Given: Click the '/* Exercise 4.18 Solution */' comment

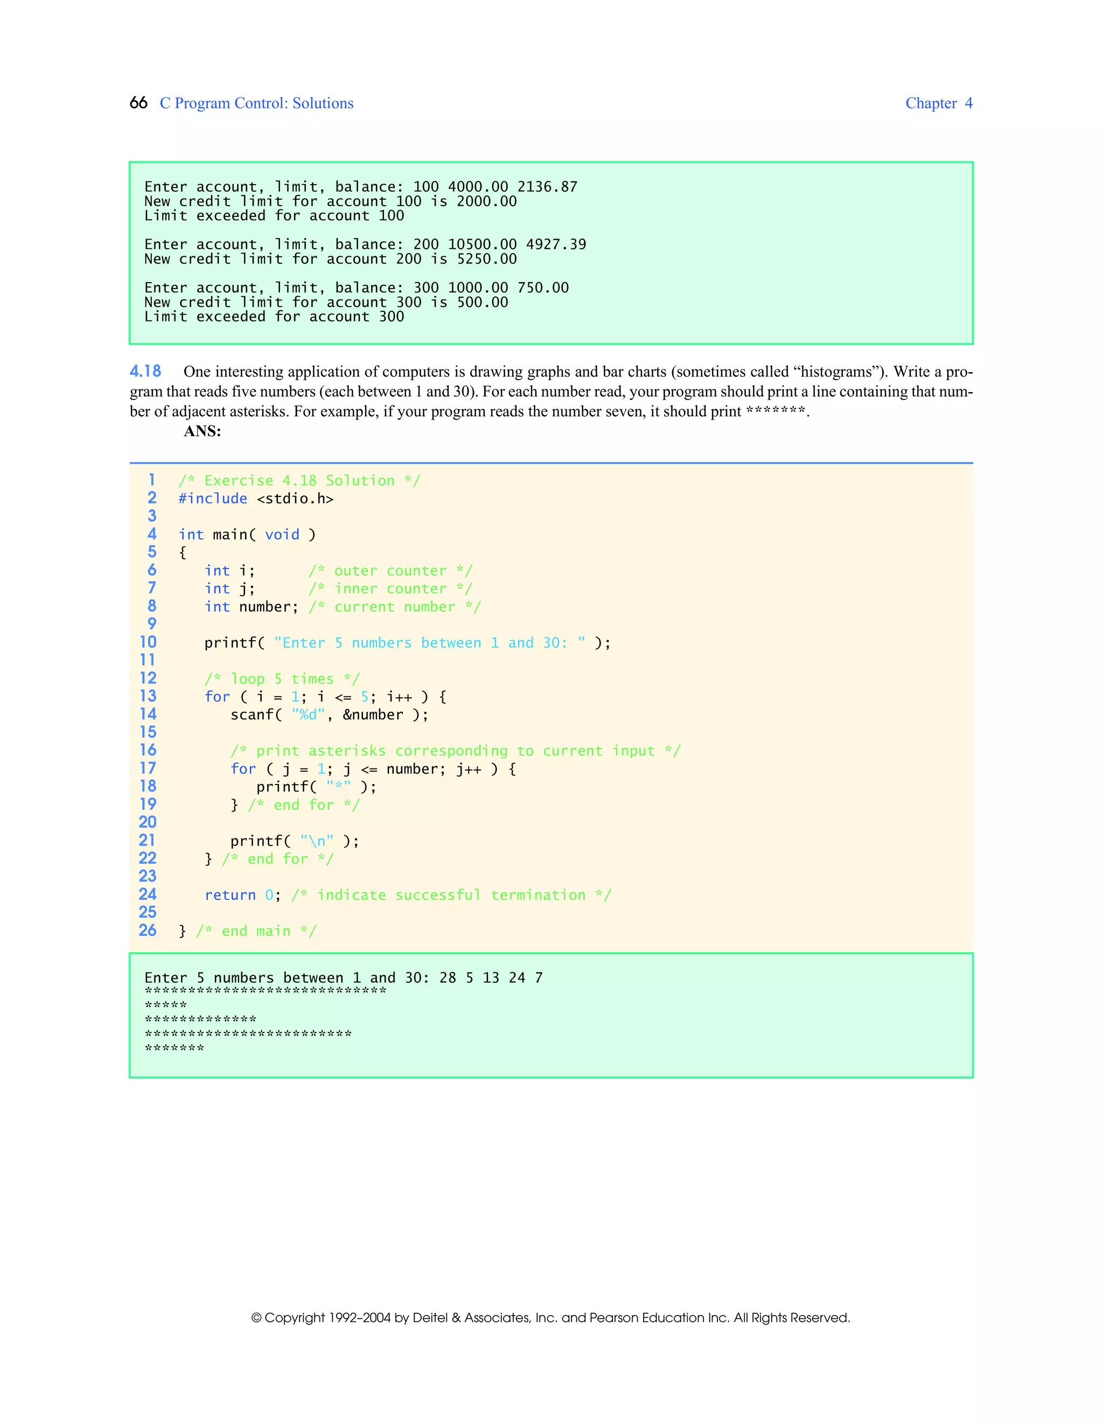Looking at the screenshot, I should [299, 481].
